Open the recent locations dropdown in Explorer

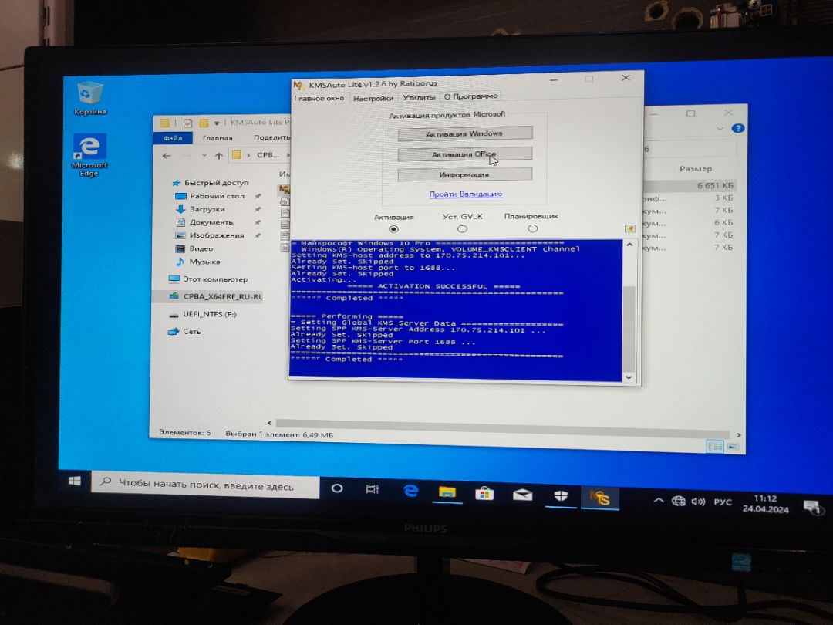tap(204, 156)
